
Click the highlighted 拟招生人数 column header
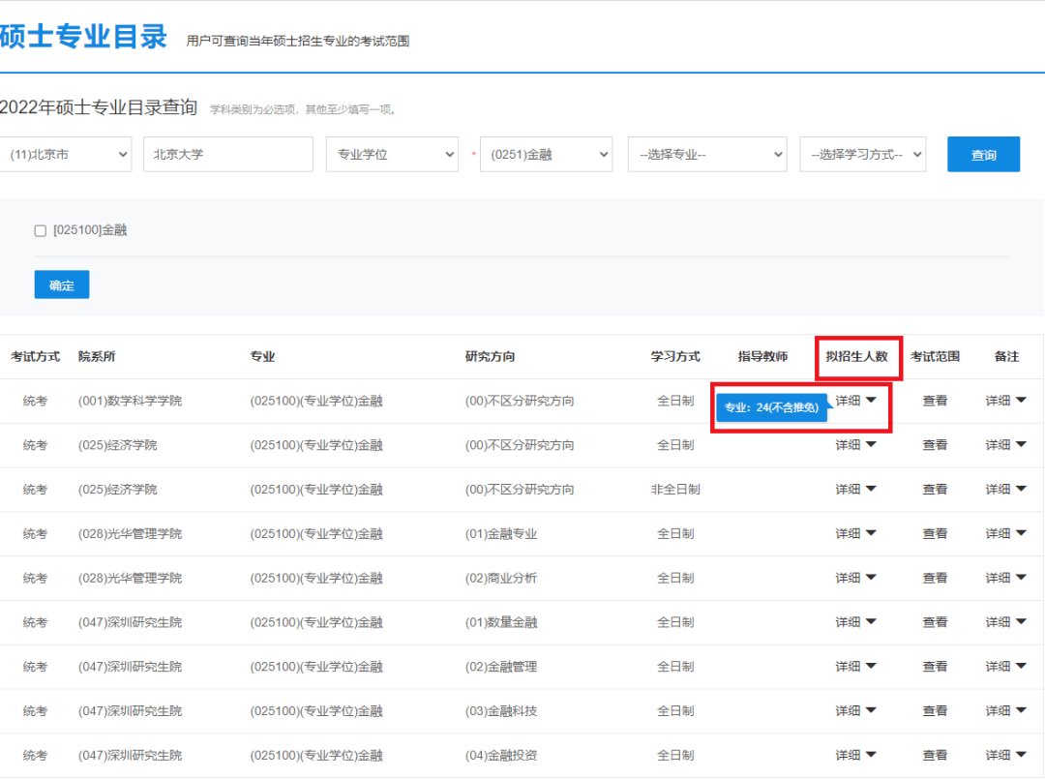pos(858,356)
